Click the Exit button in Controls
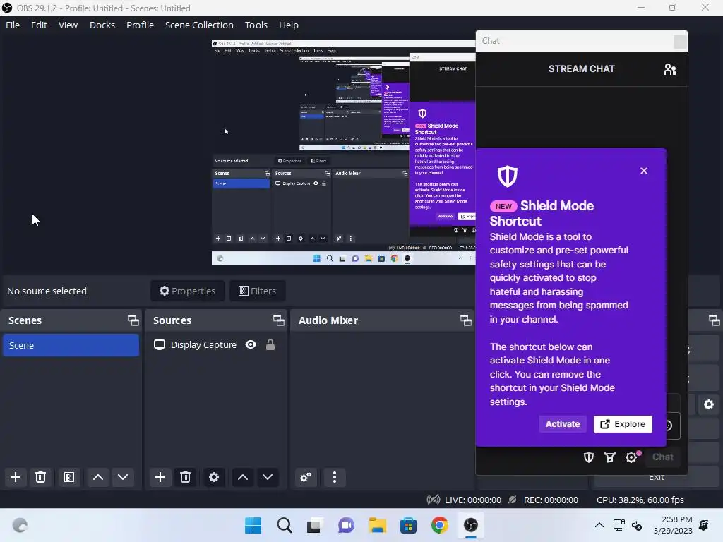This screenshot has width=723, height=542. [x=657, y=478]
